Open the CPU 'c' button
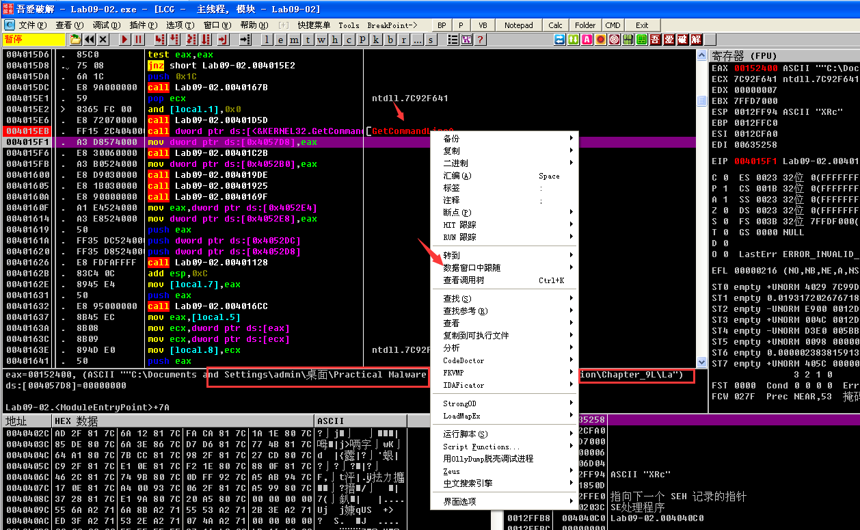Viewport: 860px width, 530px height. 349,40
